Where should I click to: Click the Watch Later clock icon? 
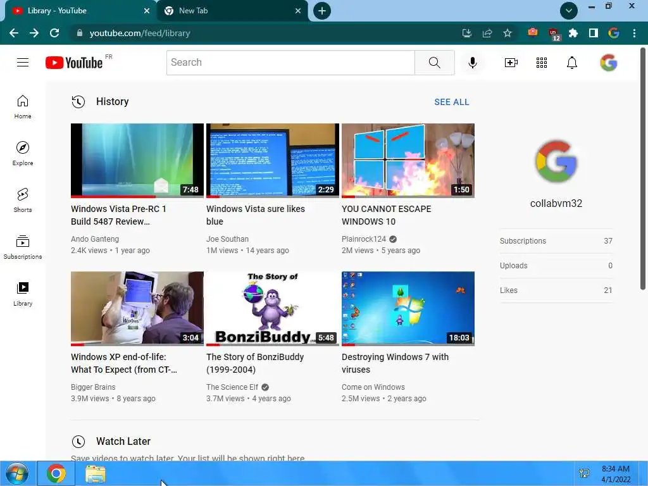point(78,441)
